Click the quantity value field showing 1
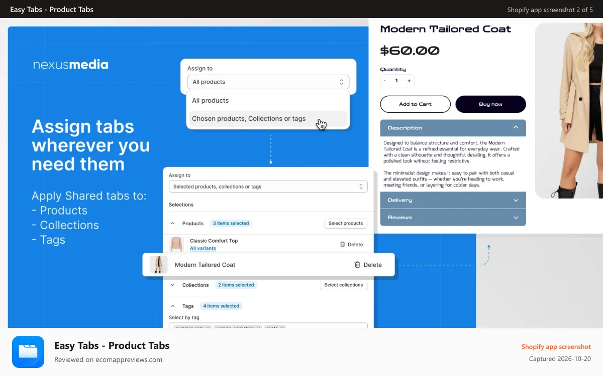Screen dimensions: 603x376 396,81
